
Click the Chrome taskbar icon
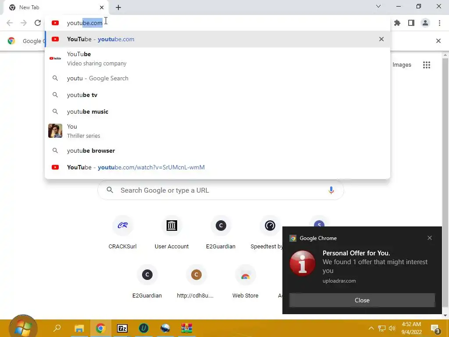tap(100, 328)
